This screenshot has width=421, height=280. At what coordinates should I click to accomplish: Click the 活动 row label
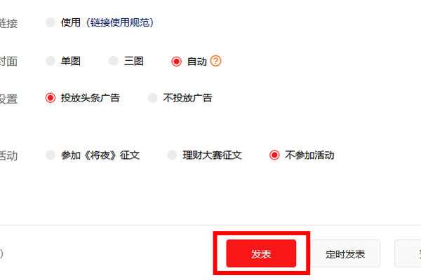[8, 155]
